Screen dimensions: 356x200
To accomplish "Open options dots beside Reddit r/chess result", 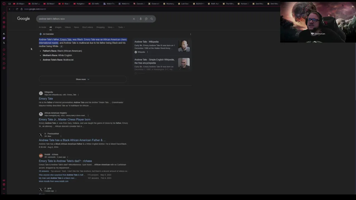I will click(x=68, y=157).
